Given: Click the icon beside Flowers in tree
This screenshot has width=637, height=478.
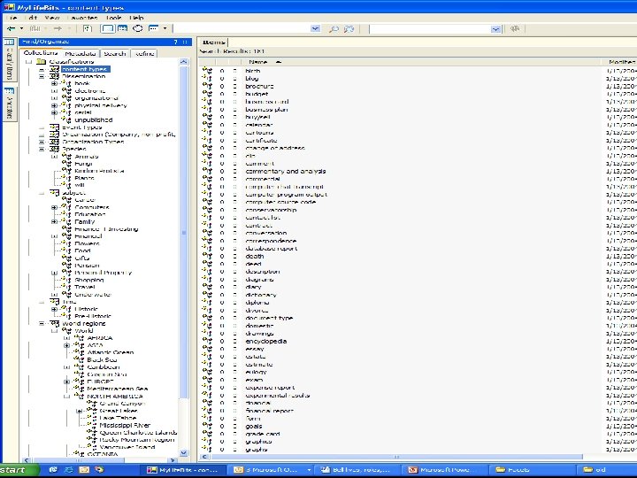Looking at the screenshot, I should (x=67, y=243).
